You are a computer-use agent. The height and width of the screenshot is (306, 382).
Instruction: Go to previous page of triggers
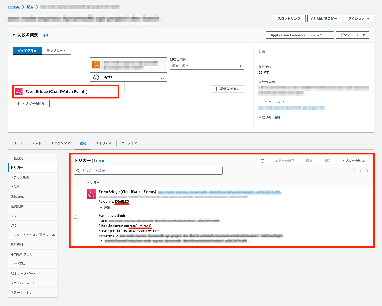(354, 171)
